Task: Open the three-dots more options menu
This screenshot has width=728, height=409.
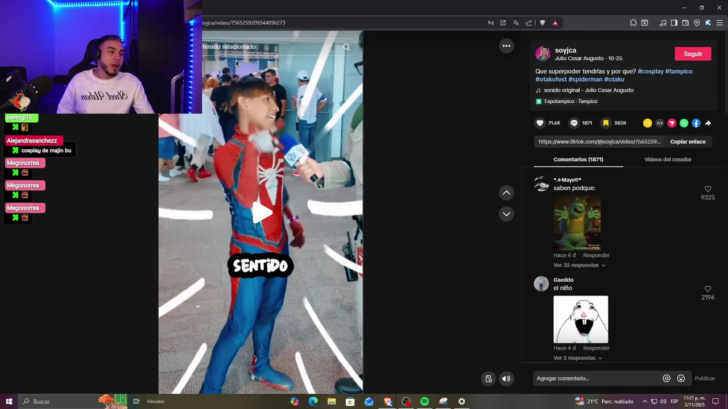Action: click(506, 45)
